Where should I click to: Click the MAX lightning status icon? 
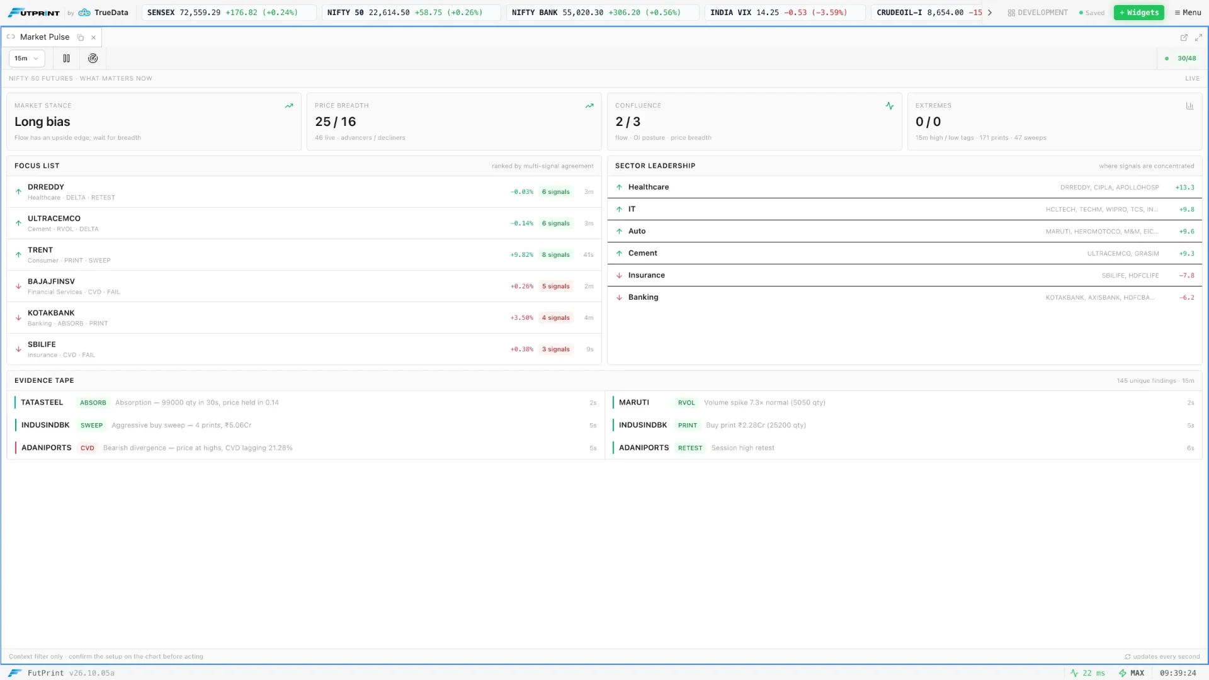[1123, 673]
